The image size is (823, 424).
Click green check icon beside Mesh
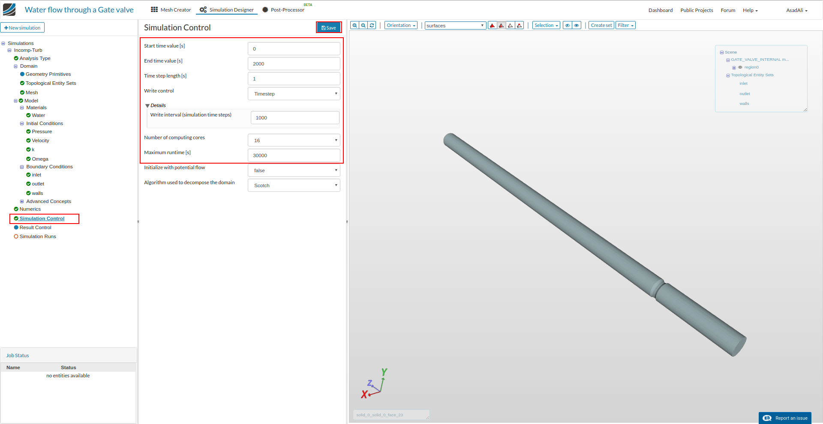[22, 93]
